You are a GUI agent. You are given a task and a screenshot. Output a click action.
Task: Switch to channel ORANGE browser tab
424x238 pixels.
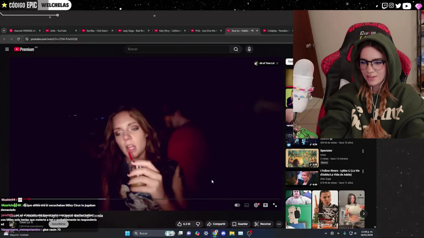[x=25, y=31]
